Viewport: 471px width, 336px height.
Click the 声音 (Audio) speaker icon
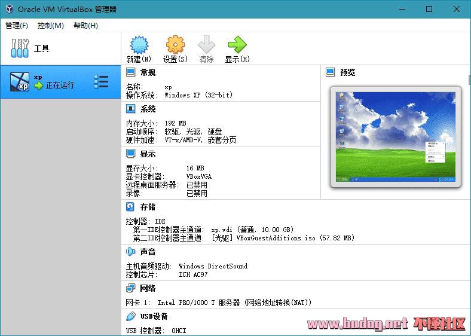tap(130, 252)
